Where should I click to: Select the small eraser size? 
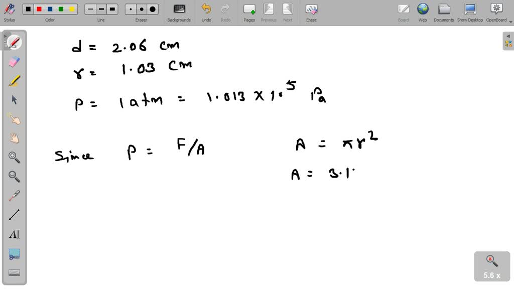tap(131, 9)
